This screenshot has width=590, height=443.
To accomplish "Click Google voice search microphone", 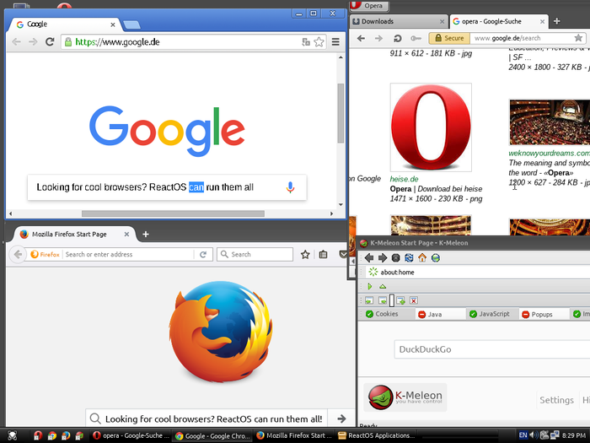I will [x=290, y=187].
